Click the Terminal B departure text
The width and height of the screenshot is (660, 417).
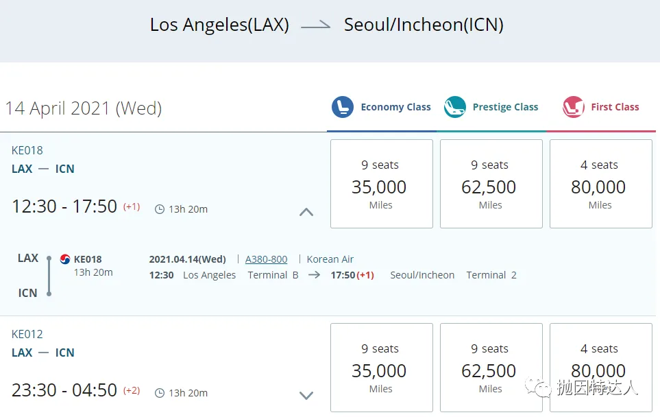point(273,275)
